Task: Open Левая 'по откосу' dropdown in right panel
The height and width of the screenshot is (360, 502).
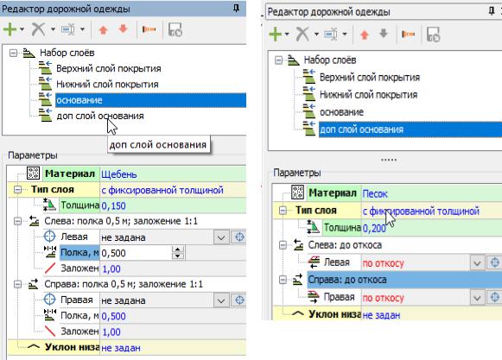Action: 477,263
